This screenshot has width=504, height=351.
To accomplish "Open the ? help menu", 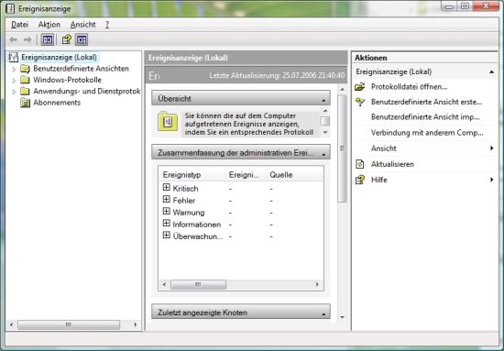I will click(x=107, y=25).
